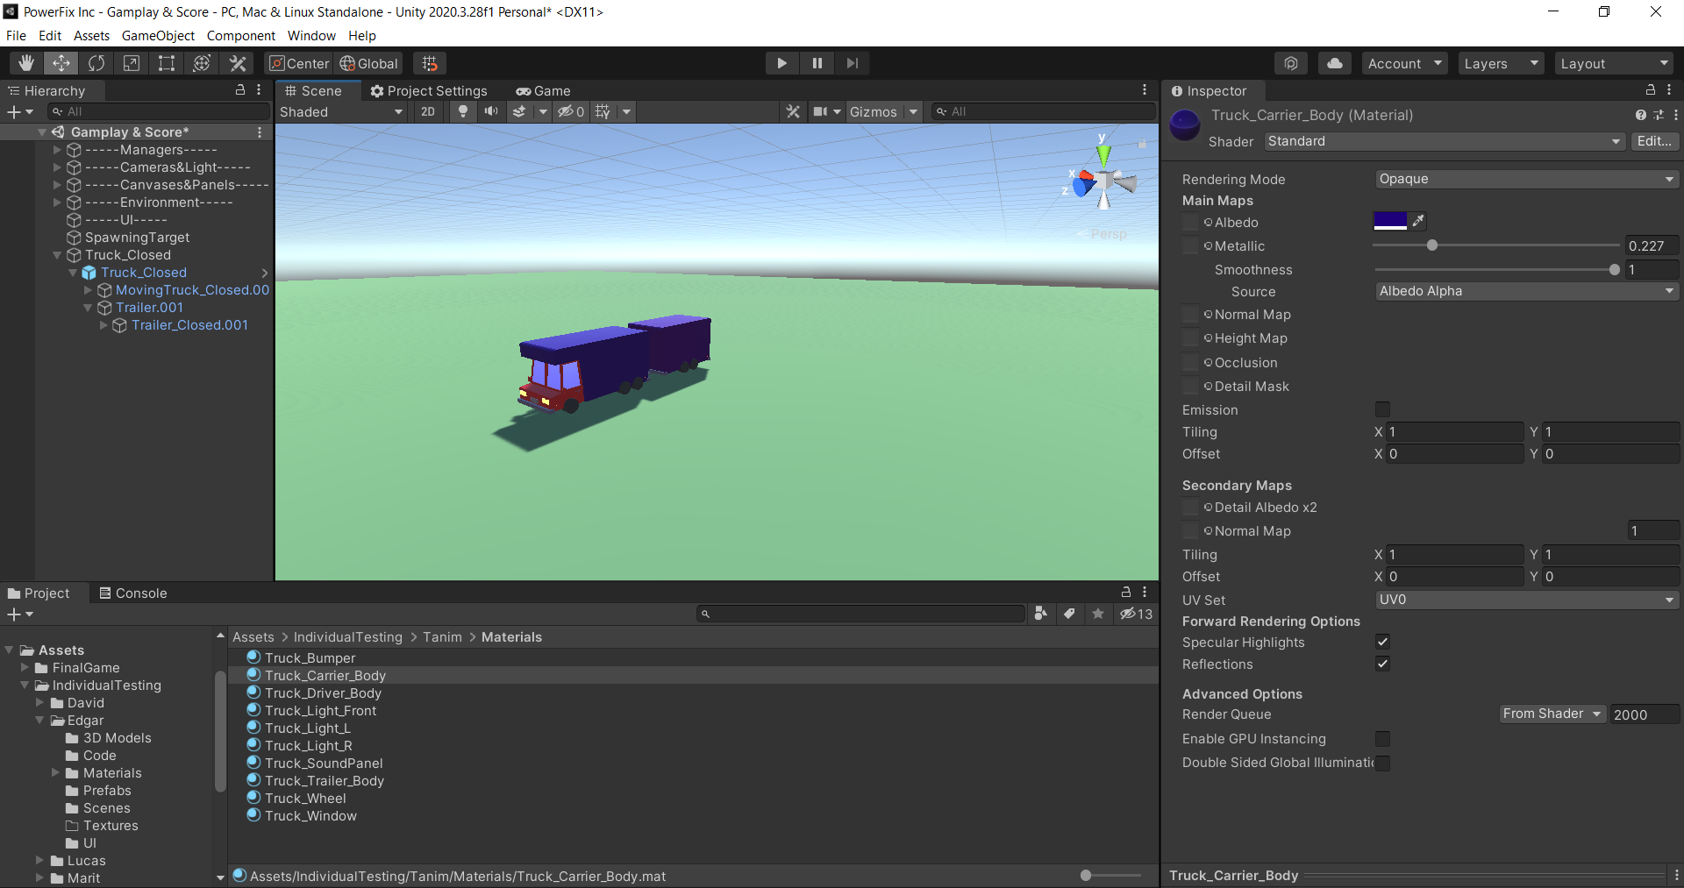Image resolution: width=1684 pixels, height=888 pixels.
Task: Open the Albedo color swatch
Action: [x=1390, y=221]
